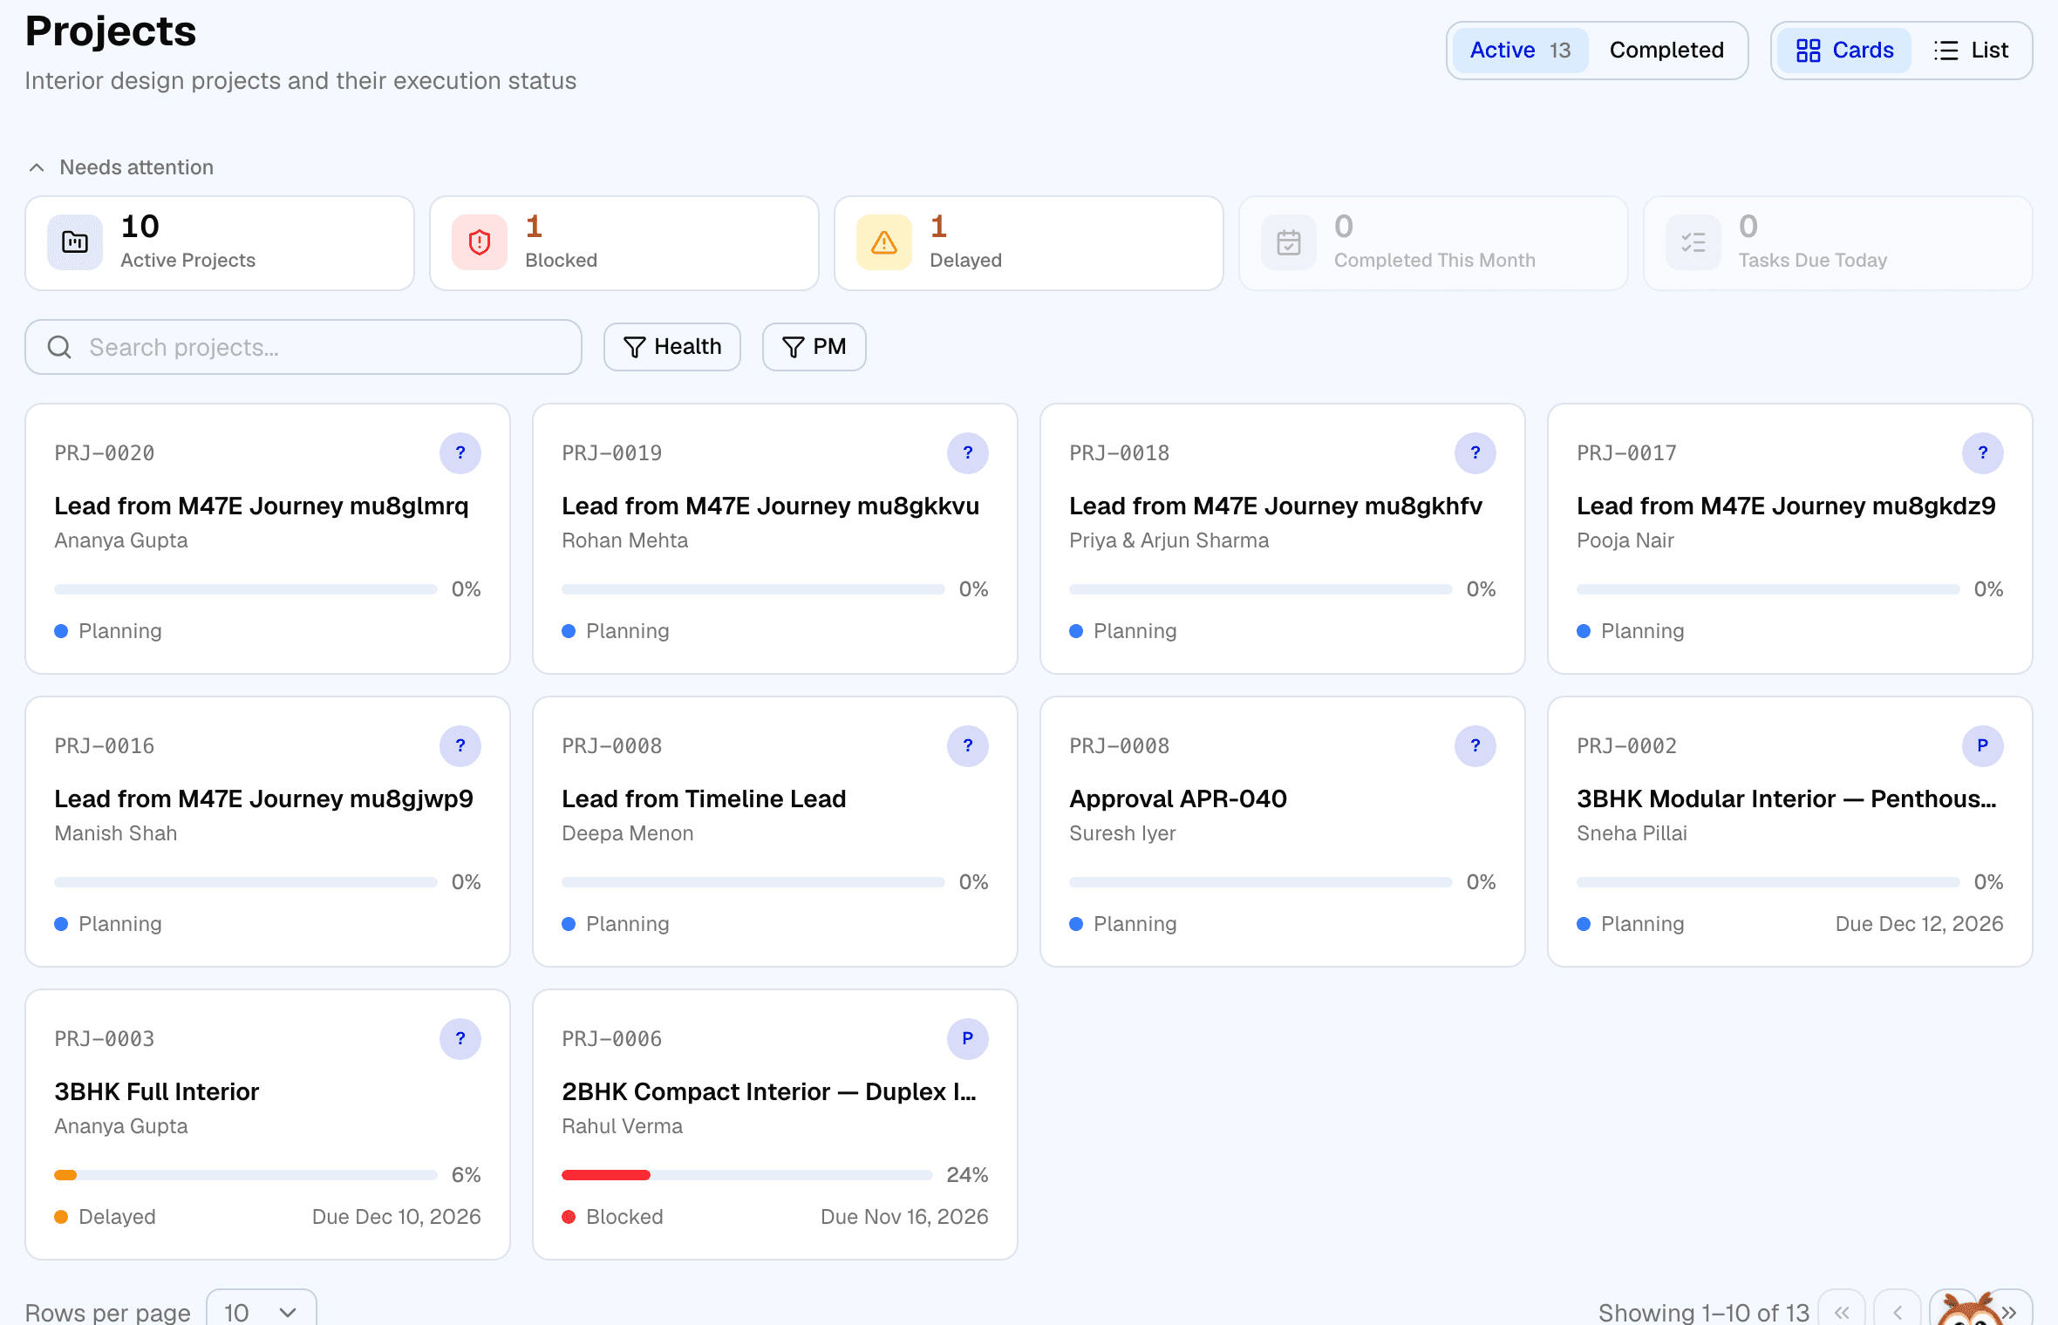Click the avatar badge on PRJ-0017 card
The image size is (2058, 1325).
tap(1983, 452)
